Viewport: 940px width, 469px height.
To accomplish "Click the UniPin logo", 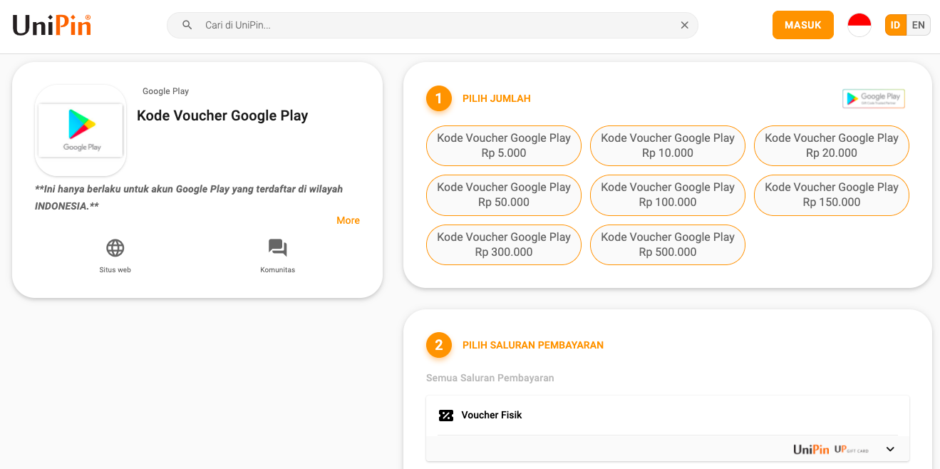I will pyautogui.click(x=52, y=26).
